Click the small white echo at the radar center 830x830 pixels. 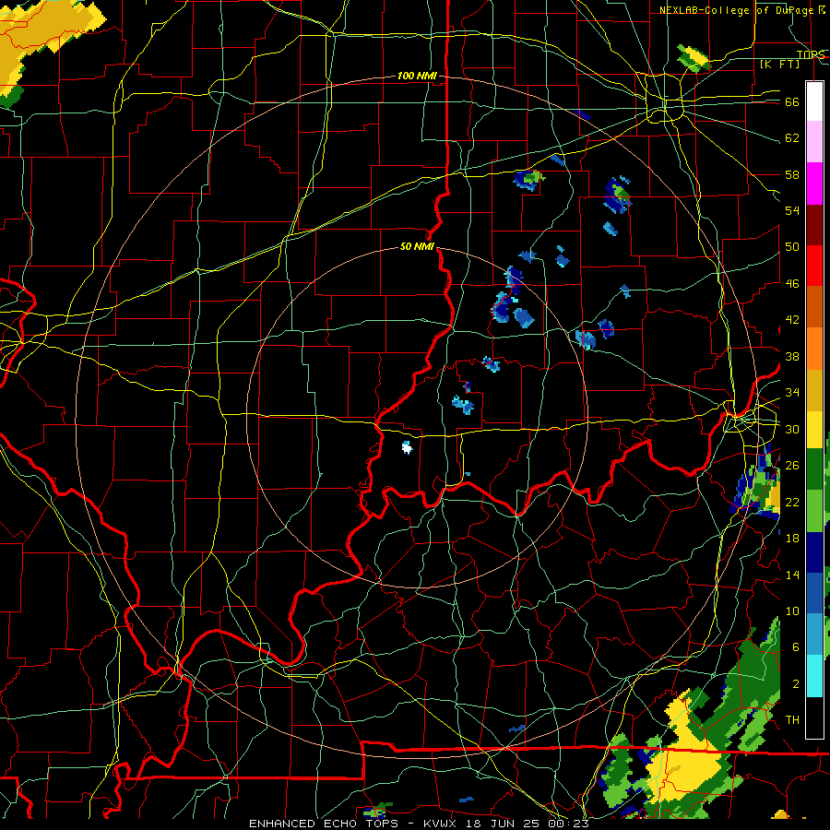coord(407,448)
